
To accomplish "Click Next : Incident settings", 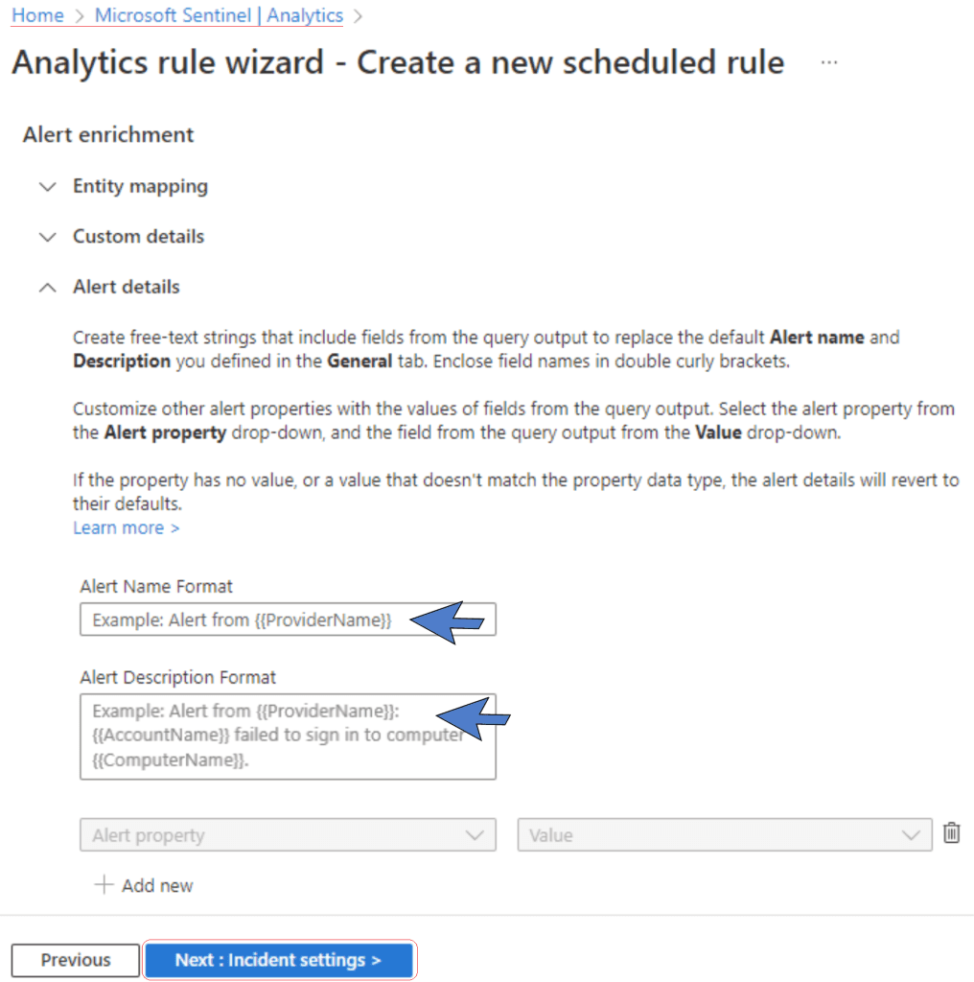I will coord(279,960).
